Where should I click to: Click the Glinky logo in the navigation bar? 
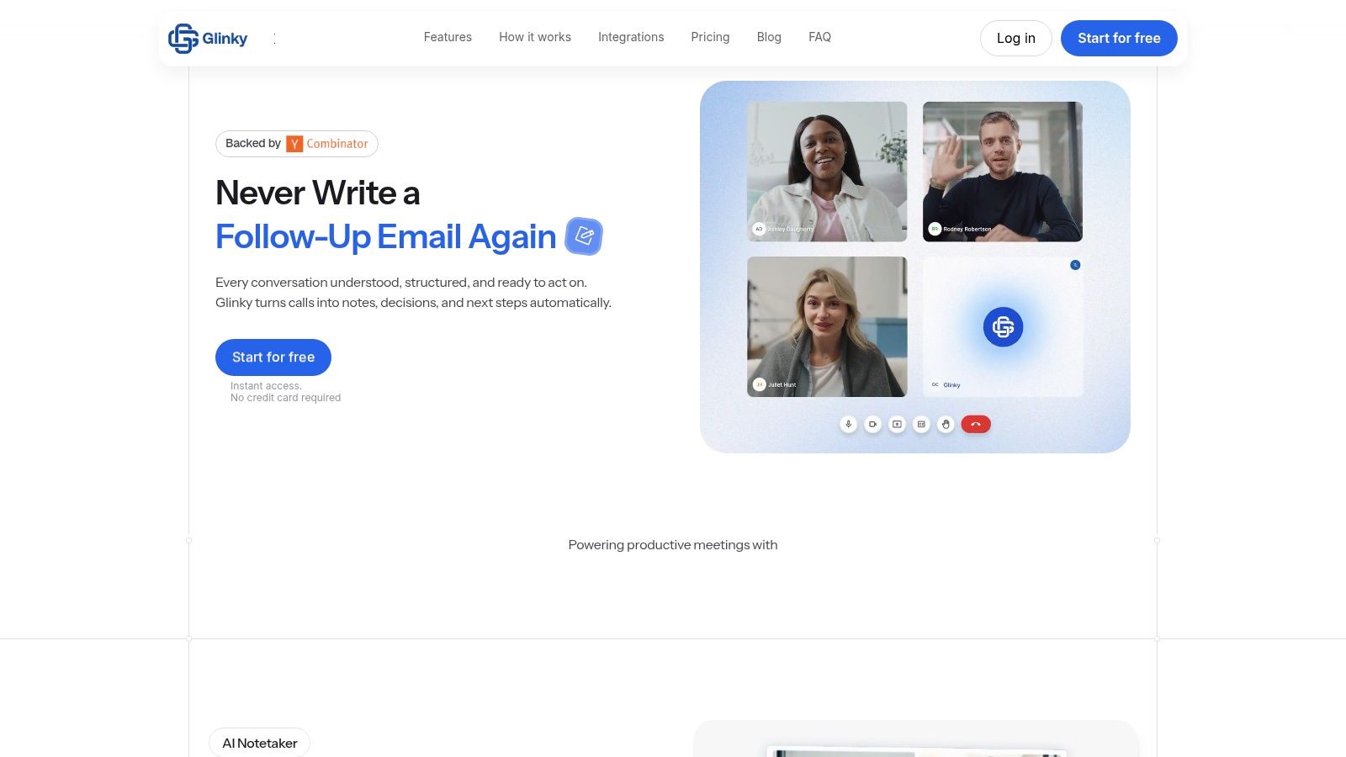tap(208, 38)
